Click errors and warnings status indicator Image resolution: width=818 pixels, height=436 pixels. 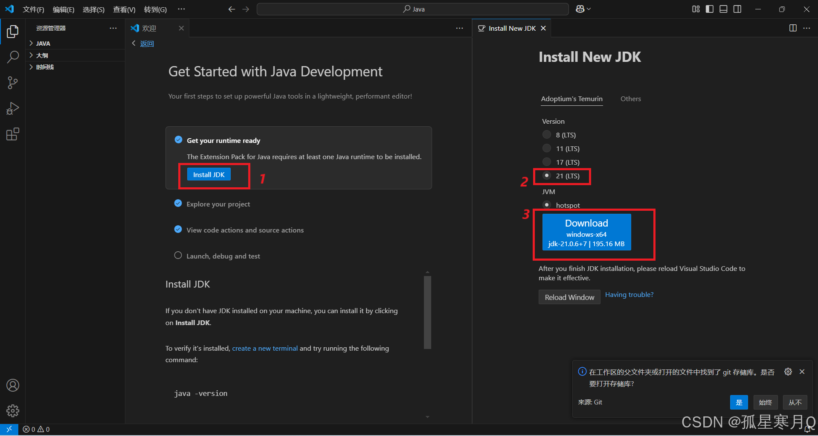pyautogui.click(x=36, y=429)
